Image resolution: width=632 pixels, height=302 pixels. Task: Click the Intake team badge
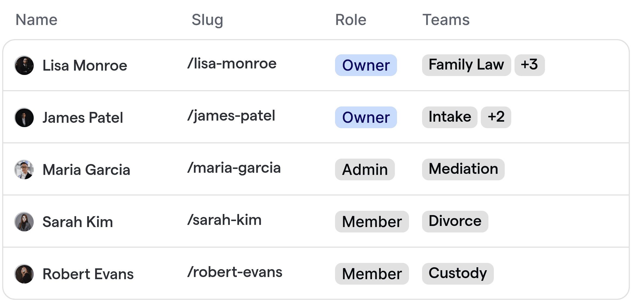450,117
